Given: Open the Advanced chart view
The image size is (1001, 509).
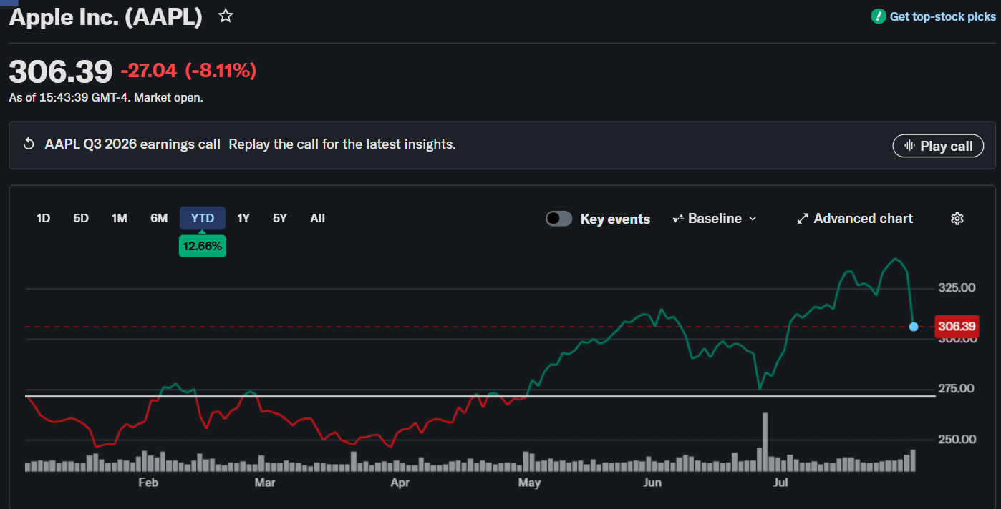Looking at the screenshot, I should coord(855,219).
